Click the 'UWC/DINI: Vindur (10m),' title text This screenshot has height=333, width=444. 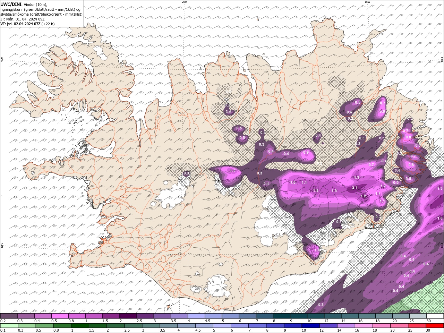click(x=24, y=4)
